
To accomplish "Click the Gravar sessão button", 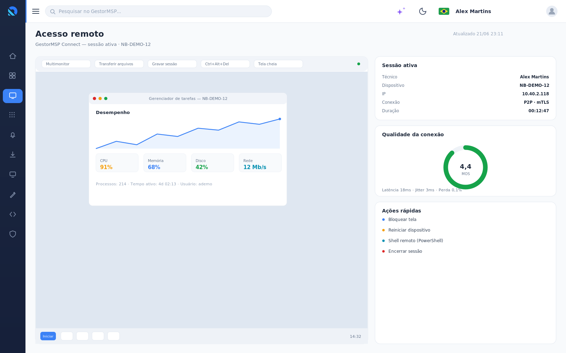I will (172, 64).
